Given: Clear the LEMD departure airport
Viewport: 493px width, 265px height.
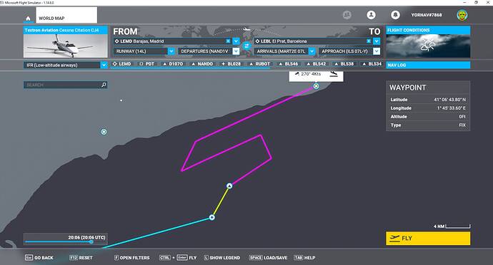Looking at the screenshot, I should 228,41.
